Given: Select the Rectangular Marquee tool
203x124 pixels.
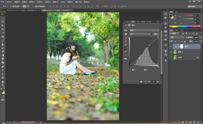Looking at the screenshot, I should click(x=3, y=18).
